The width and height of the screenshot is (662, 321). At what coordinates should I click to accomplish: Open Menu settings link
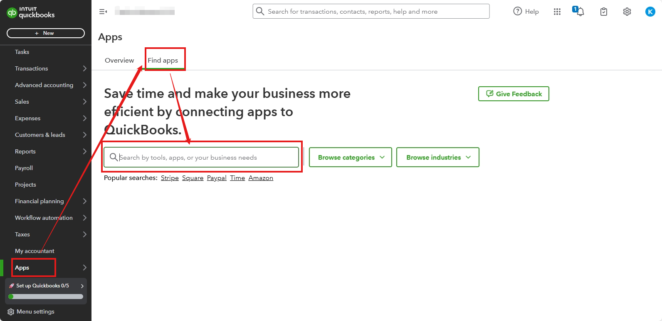click(35, 312)
